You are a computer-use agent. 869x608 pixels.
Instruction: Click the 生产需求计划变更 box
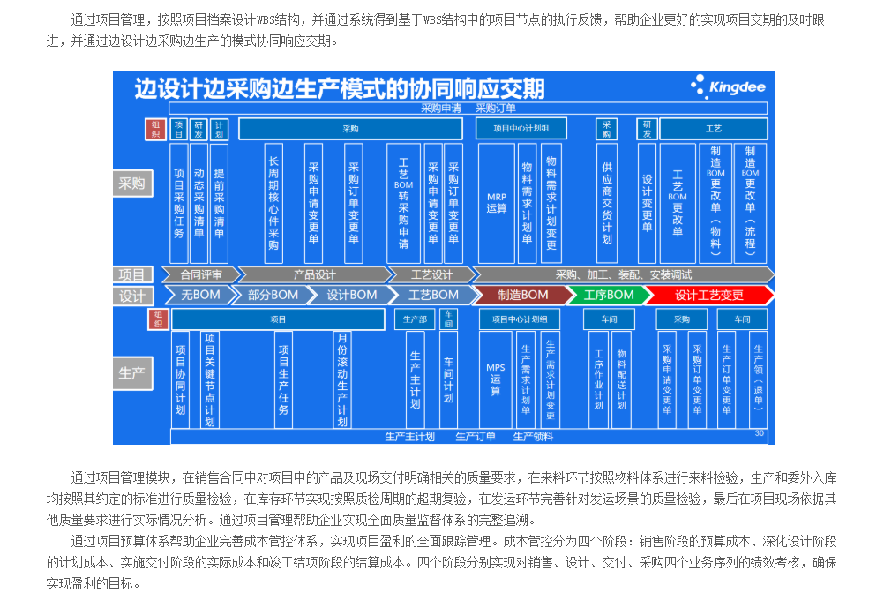(x=551, y=379)
